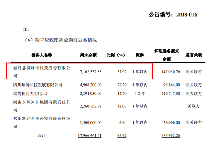Image resolution: width=218 pixels, height=143 pixels.
Task: Click the ratio value 37.92
Action: 122,72
